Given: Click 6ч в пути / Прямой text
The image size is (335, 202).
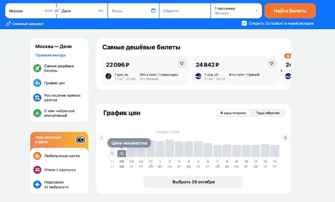Looking at the screenshot, I should (x=244, y=75).
